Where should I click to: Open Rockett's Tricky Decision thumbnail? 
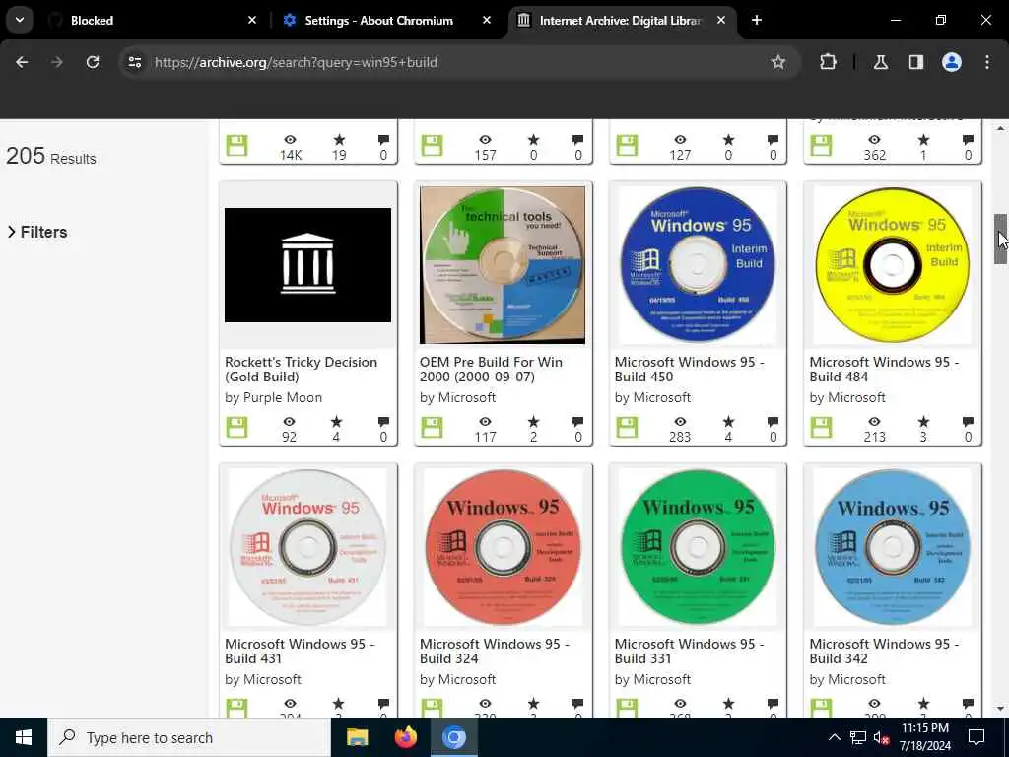(307, 265)
